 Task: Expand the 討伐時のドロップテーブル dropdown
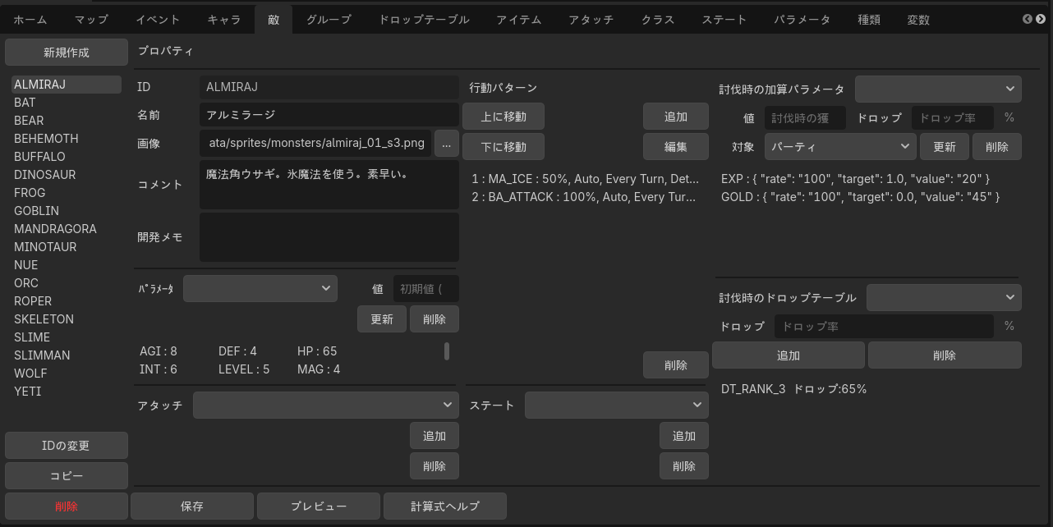(x=944, y=297)
